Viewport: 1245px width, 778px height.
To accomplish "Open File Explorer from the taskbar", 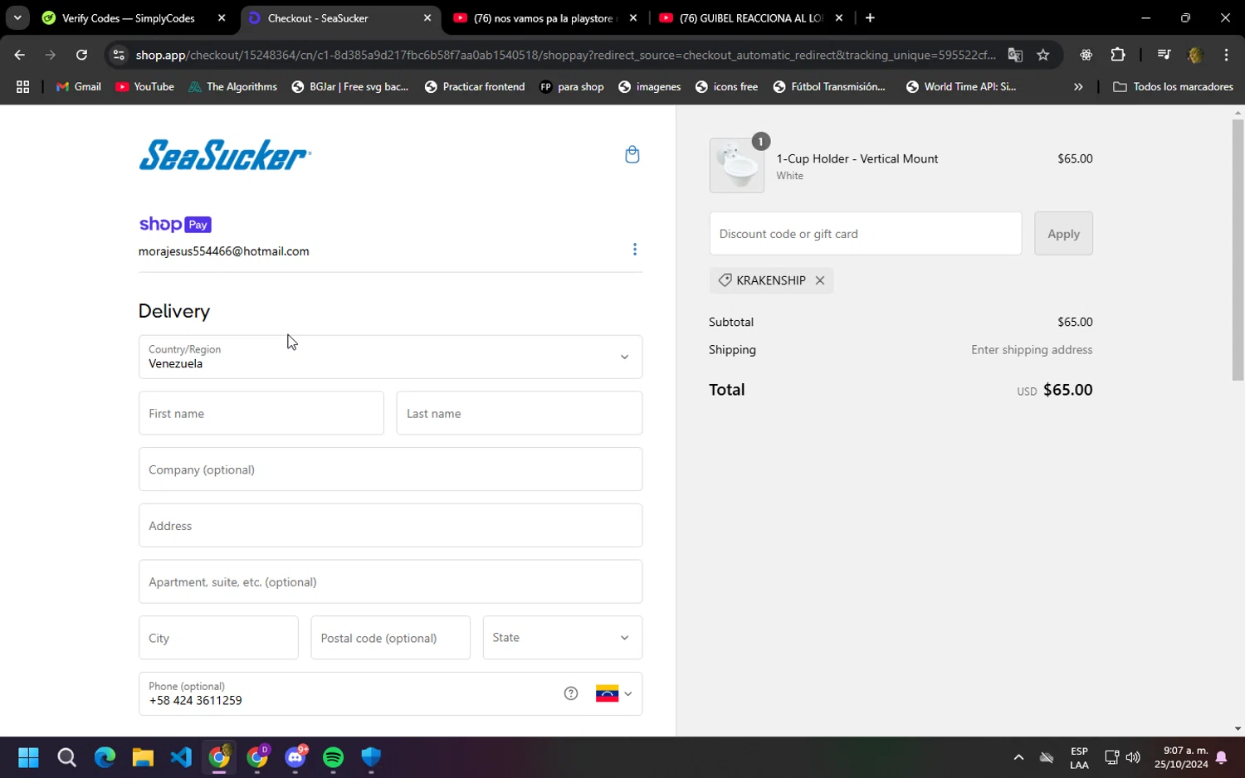I will pyautogui.click(x=143, y=757).
